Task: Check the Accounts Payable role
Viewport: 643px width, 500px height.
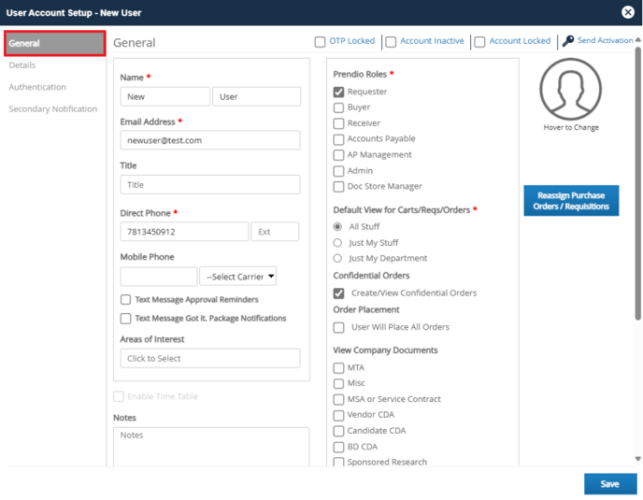Action: 338,139
